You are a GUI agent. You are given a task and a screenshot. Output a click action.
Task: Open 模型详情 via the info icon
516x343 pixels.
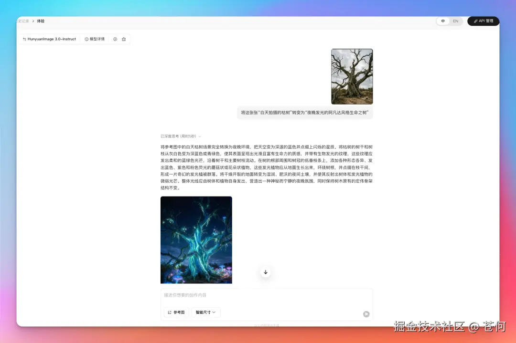tap(86, 39)
